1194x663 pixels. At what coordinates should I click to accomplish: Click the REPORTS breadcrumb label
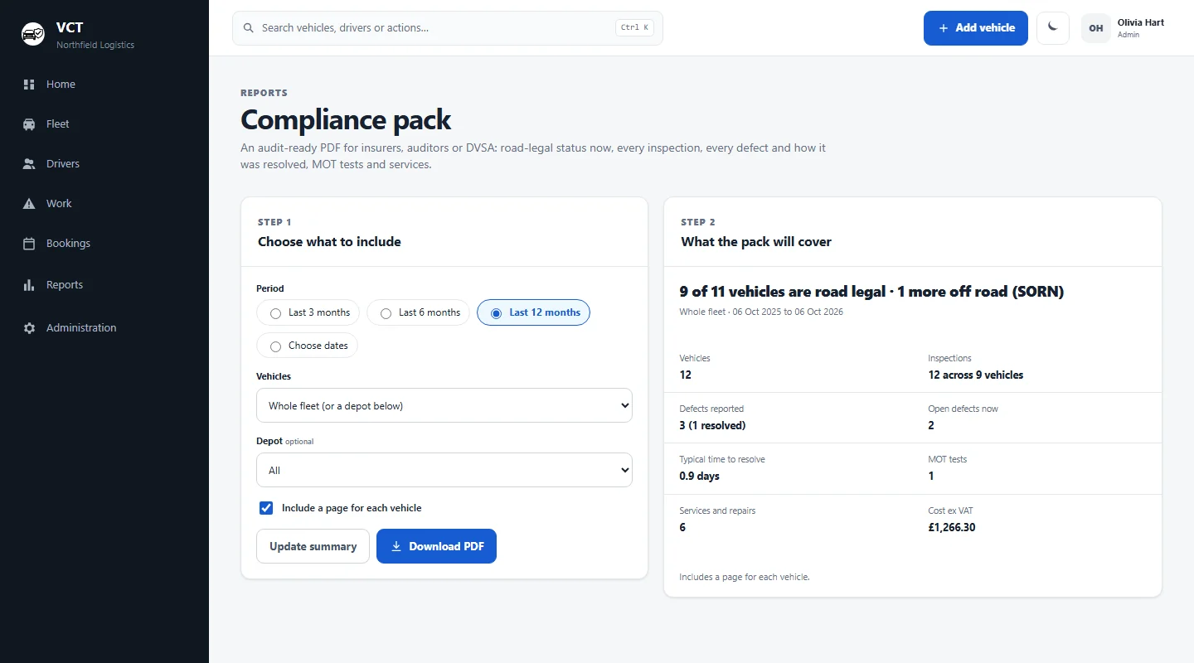click(x=265, y=94)
